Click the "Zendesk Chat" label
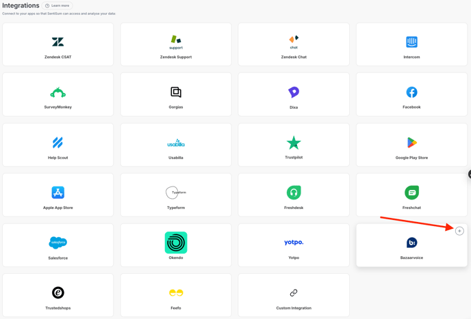The width and height of the screenshot is (471, 319). [x=294, y=57]
